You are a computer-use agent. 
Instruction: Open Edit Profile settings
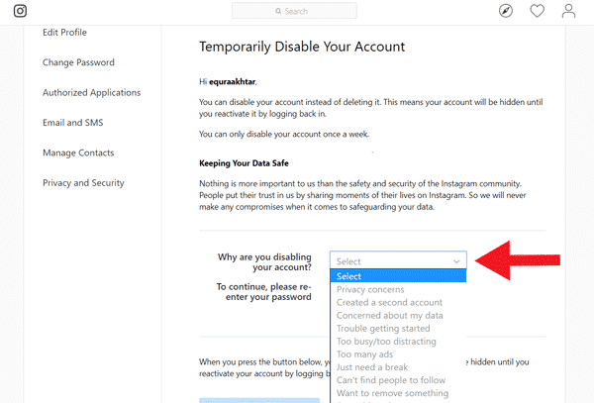pos(64,33)
